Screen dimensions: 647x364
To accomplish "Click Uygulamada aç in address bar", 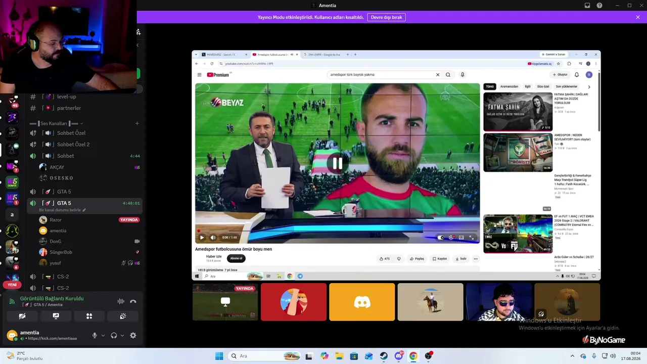I will 540,64.
